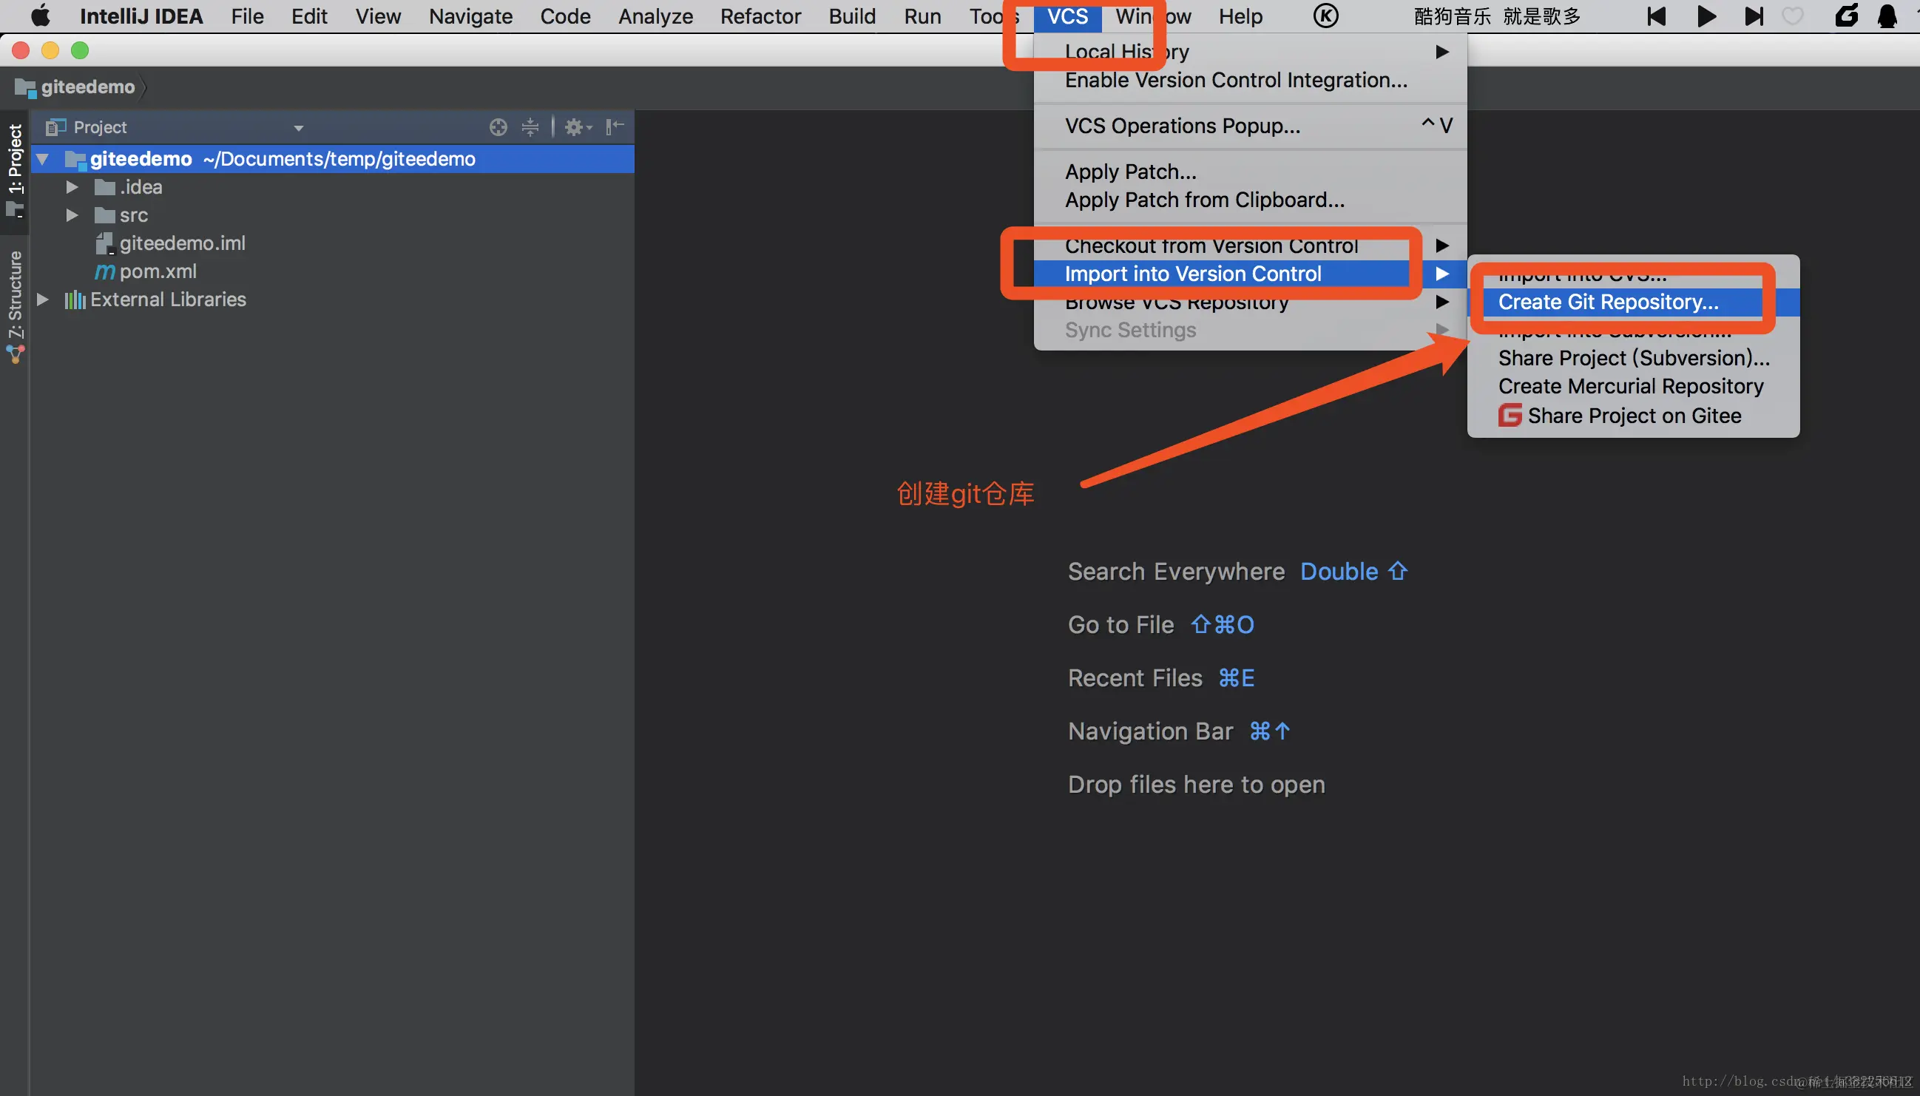The width and height of the screenshot is (1920, 1096).
Task: Click the hide Project panel icon
Action: pos(615,126)
